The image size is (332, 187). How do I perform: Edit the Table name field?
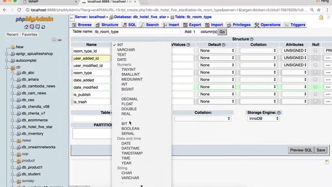tap(137, 32)
